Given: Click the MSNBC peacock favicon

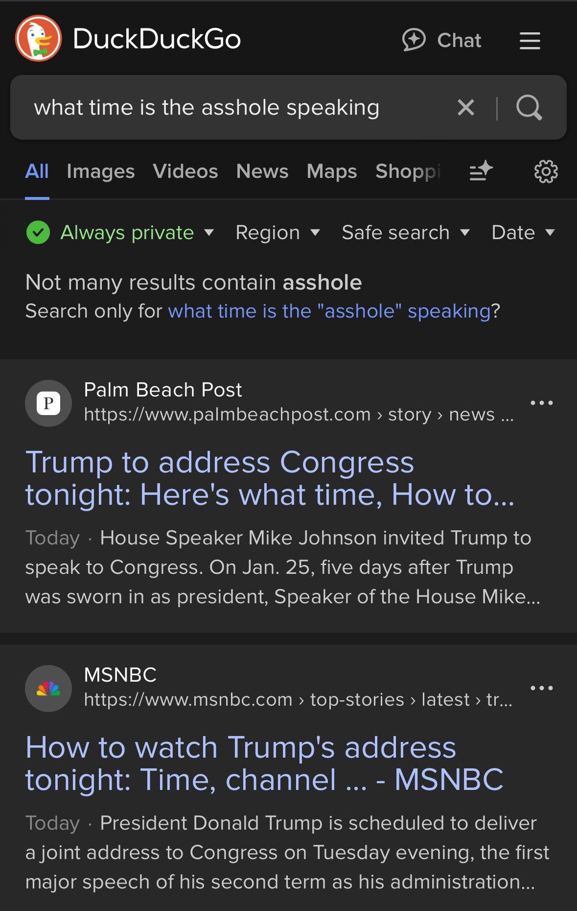Looking at the screenshot, I should (48, 689).
